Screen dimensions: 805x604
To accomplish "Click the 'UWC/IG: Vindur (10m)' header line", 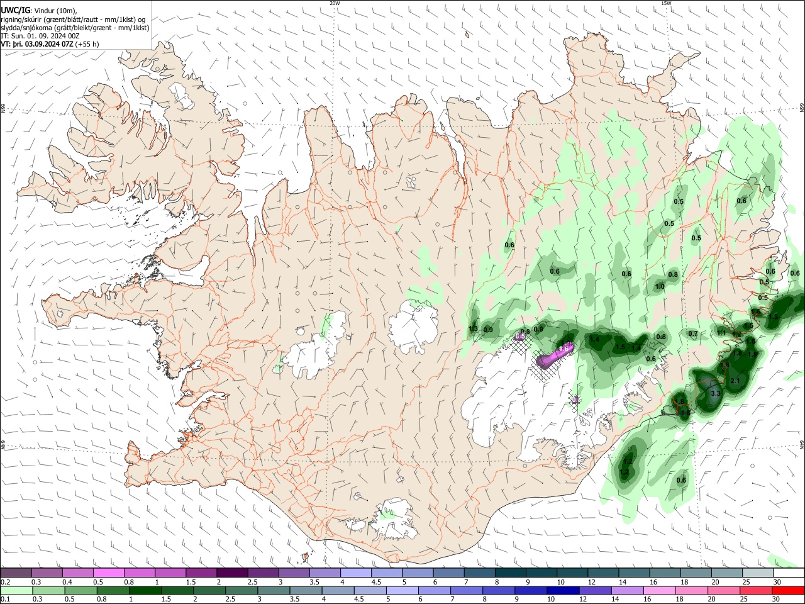I will pyautogui.click(x=39, y=11).
